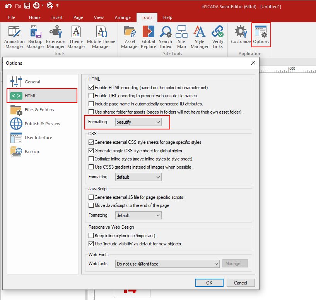Click the preview magnifier icon in quick access bar
This screenshot has height=300, width=316.
36,5
